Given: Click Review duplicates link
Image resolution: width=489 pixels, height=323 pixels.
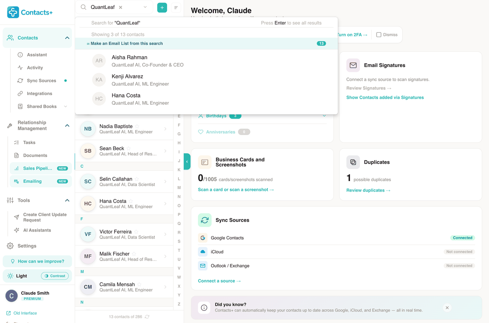Looking at the screenshot, I should pyautogui.click(x=368, y=190).
